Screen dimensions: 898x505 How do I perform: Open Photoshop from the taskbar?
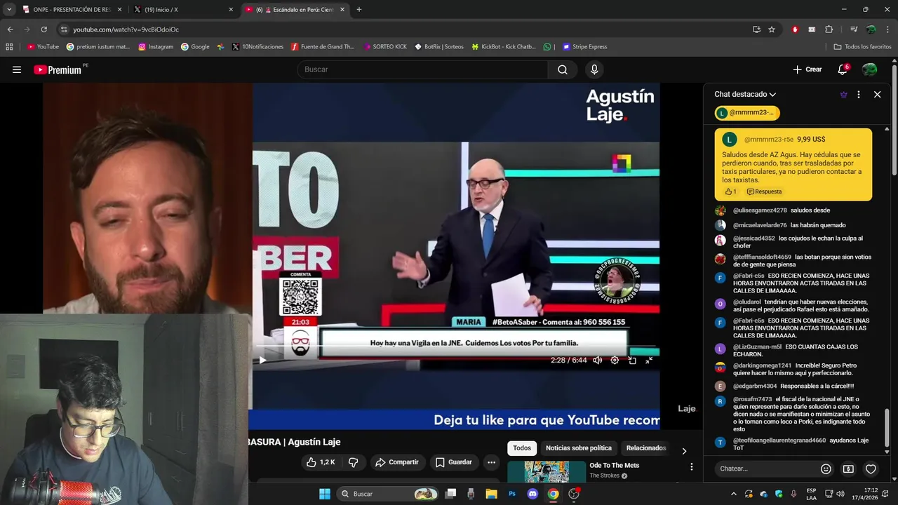(x=512, y=494)
